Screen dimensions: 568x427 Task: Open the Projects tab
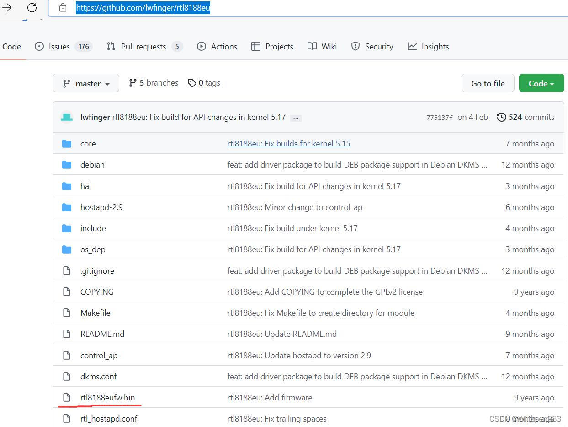click(x=272, y=46)
